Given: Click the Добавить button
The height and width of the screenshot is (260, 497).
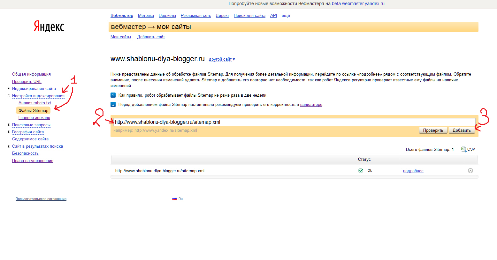Looking at the screenshot, I should pyautogui.click(x=462, y=130).
